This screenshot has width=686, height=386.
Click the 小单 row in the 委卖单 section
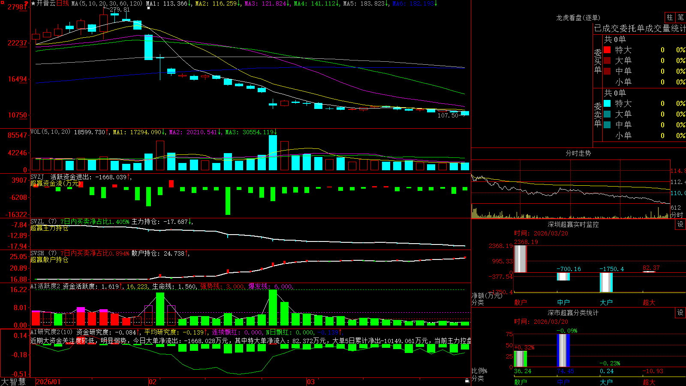644,136
